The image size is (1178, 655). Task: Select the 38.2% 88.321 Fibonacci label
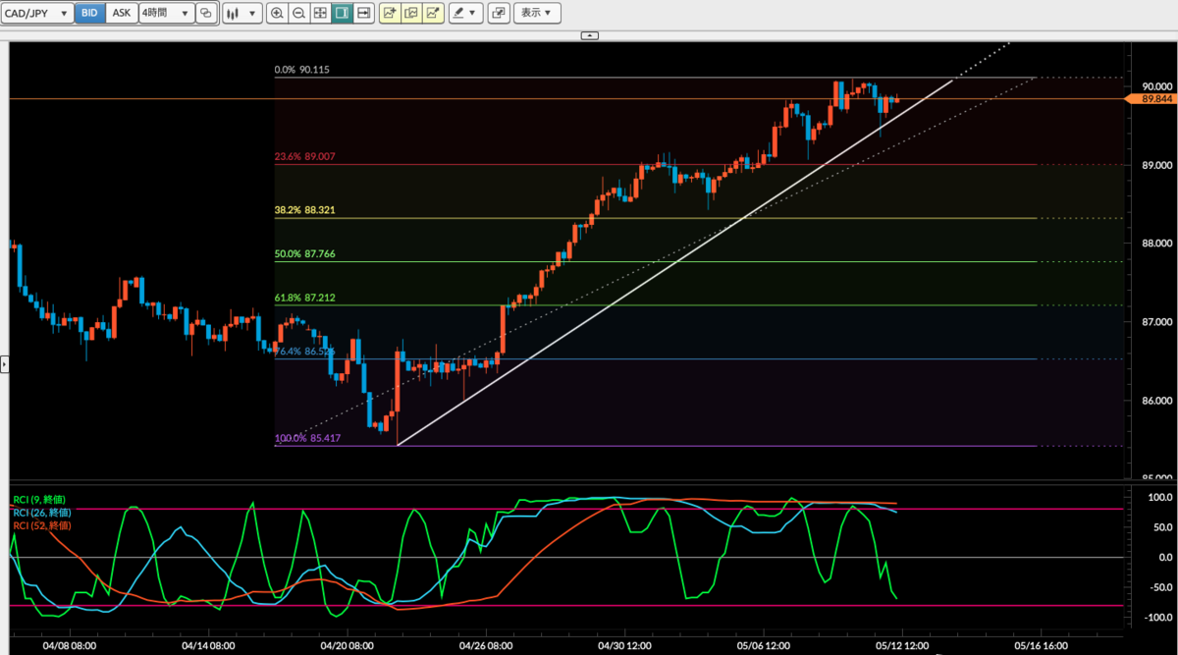coord(306,210)
